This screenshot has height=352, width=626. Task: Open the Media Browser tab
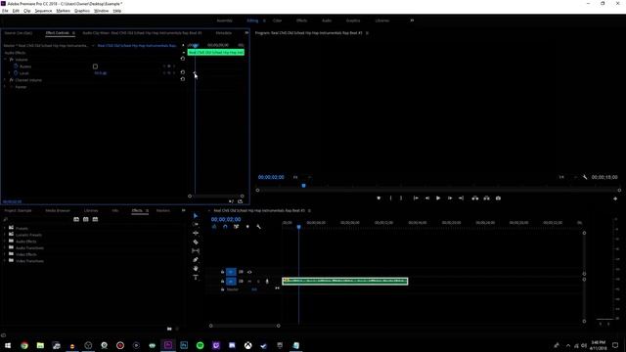tap(58, 211)
